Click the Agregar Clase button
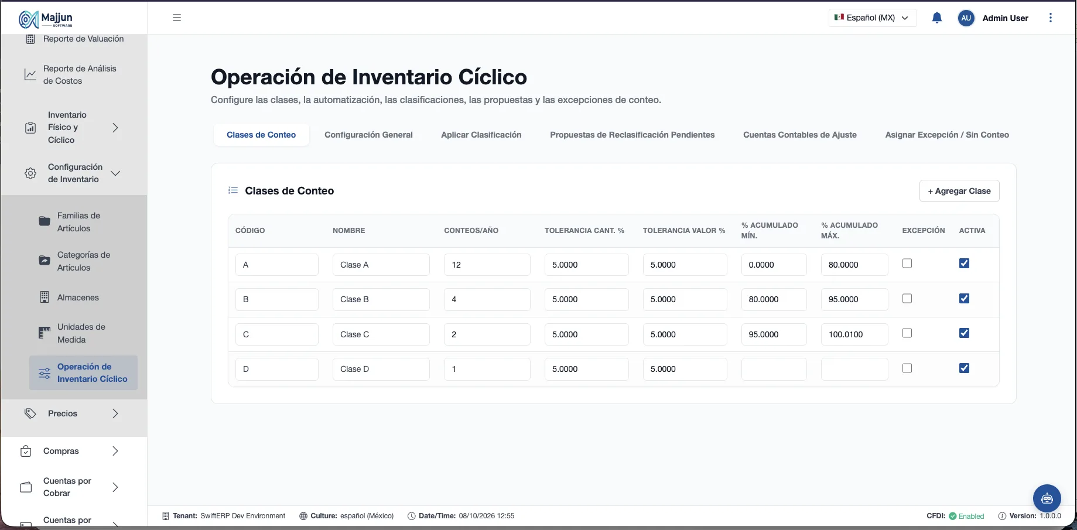The height and width of the screenshot is (530, 1077). (x=959, y=191)
